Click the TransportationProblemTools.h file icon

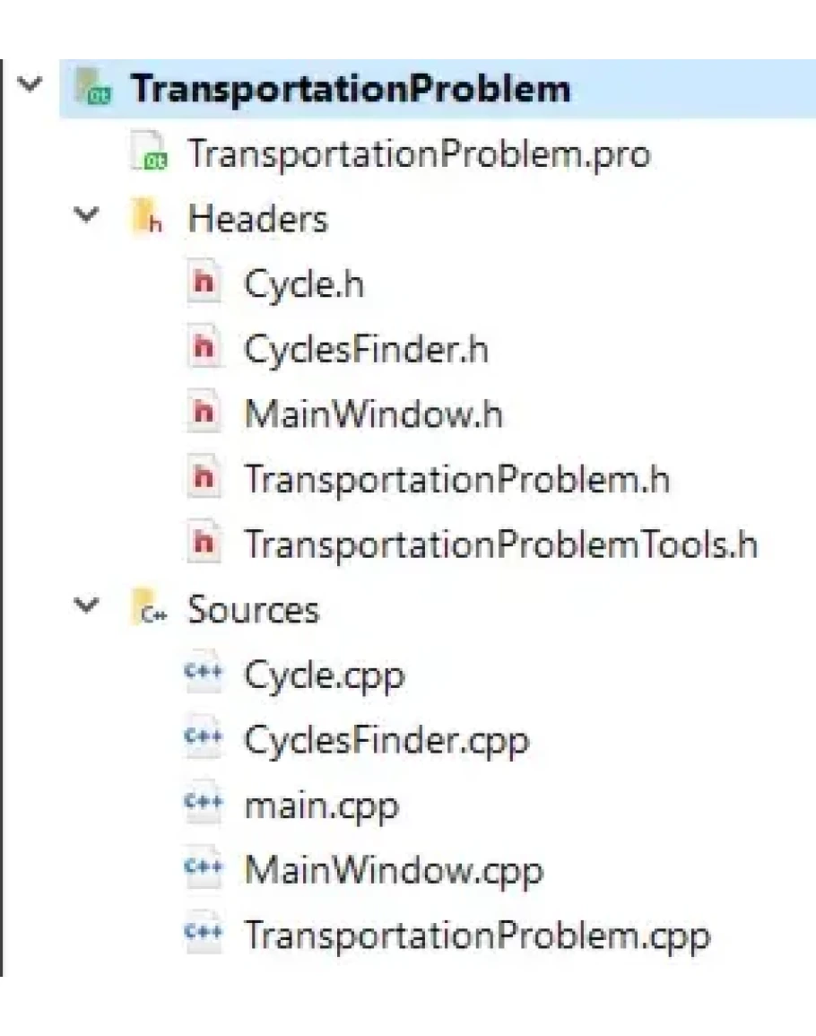coord(205,544)
